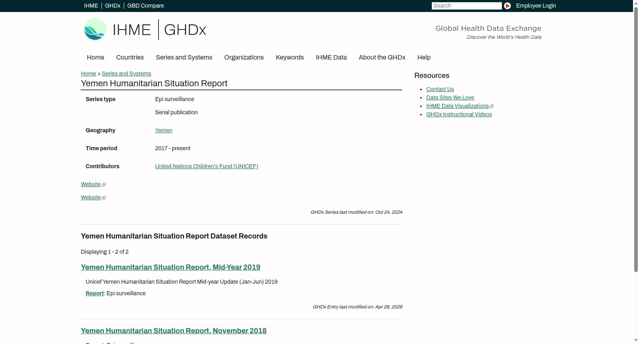Open the Organizations menu item
This screenshot has height=344, width=639.
pos(244,58)
